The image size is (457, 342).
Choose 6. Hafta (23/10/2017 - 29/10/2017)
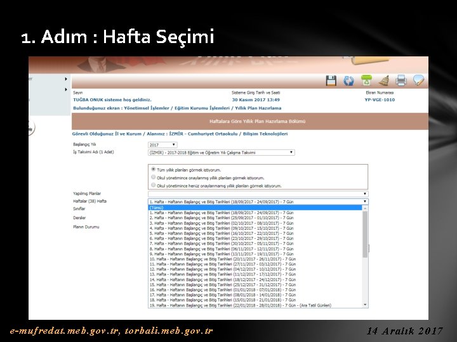[x=255, y=239]
